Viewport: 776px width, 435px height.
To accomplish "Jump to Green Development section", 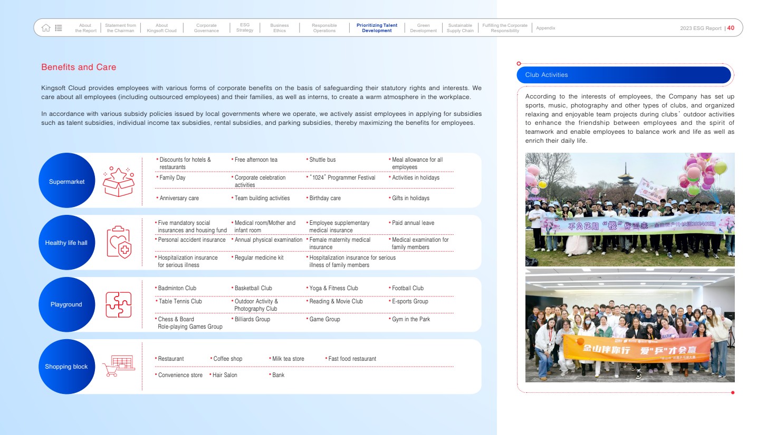I will (x=423, y=28).
